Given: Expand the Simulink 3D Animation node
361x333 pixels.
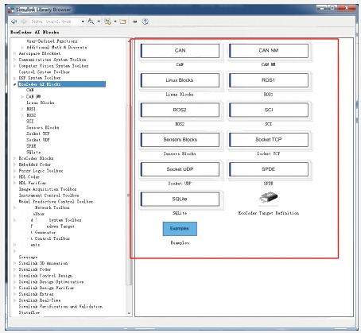Looking at the screenshot, I should (14, 263).
